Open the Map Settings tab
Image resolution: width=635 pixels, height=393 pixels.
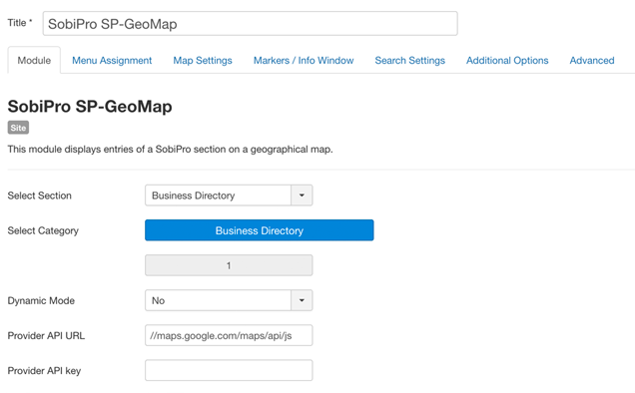pos(203,60)
